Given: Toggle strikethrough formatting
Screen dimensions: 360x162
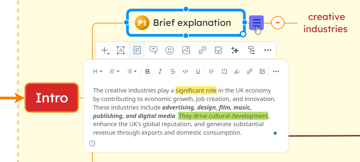Looking at the screenshot, I should pyautogui.click(x=173, y=72).
